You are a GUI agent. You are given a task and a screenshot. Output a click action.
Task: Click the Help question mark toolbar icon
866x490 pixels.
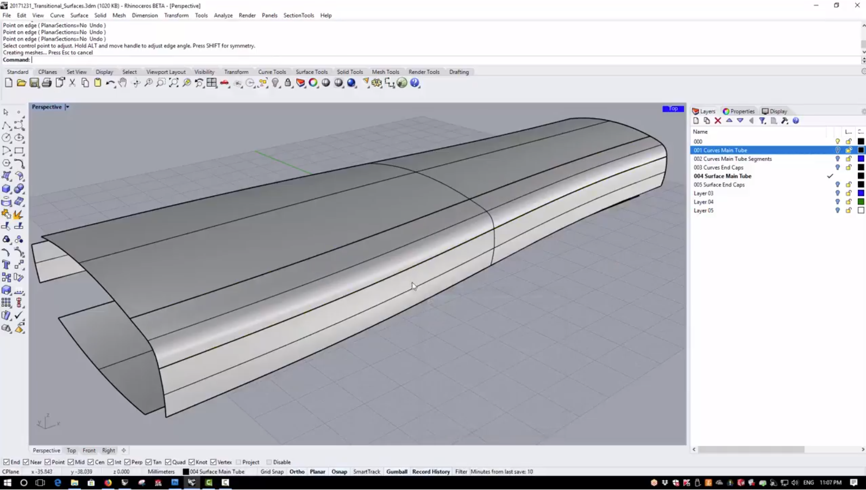(415, 83)
